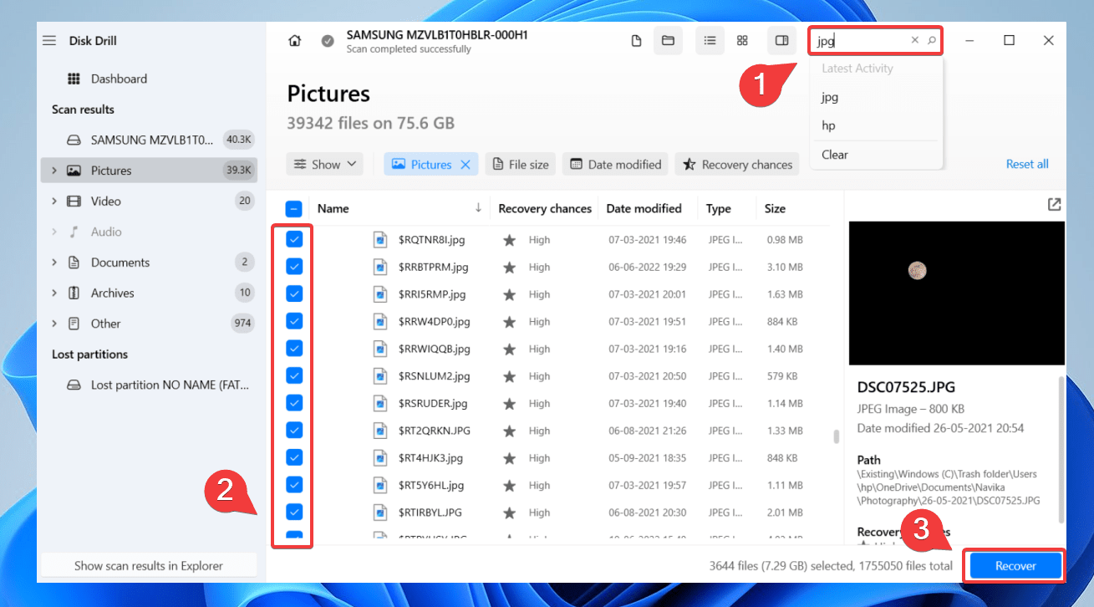
Task: Open the Show filter dropdown
Action: 325,165
